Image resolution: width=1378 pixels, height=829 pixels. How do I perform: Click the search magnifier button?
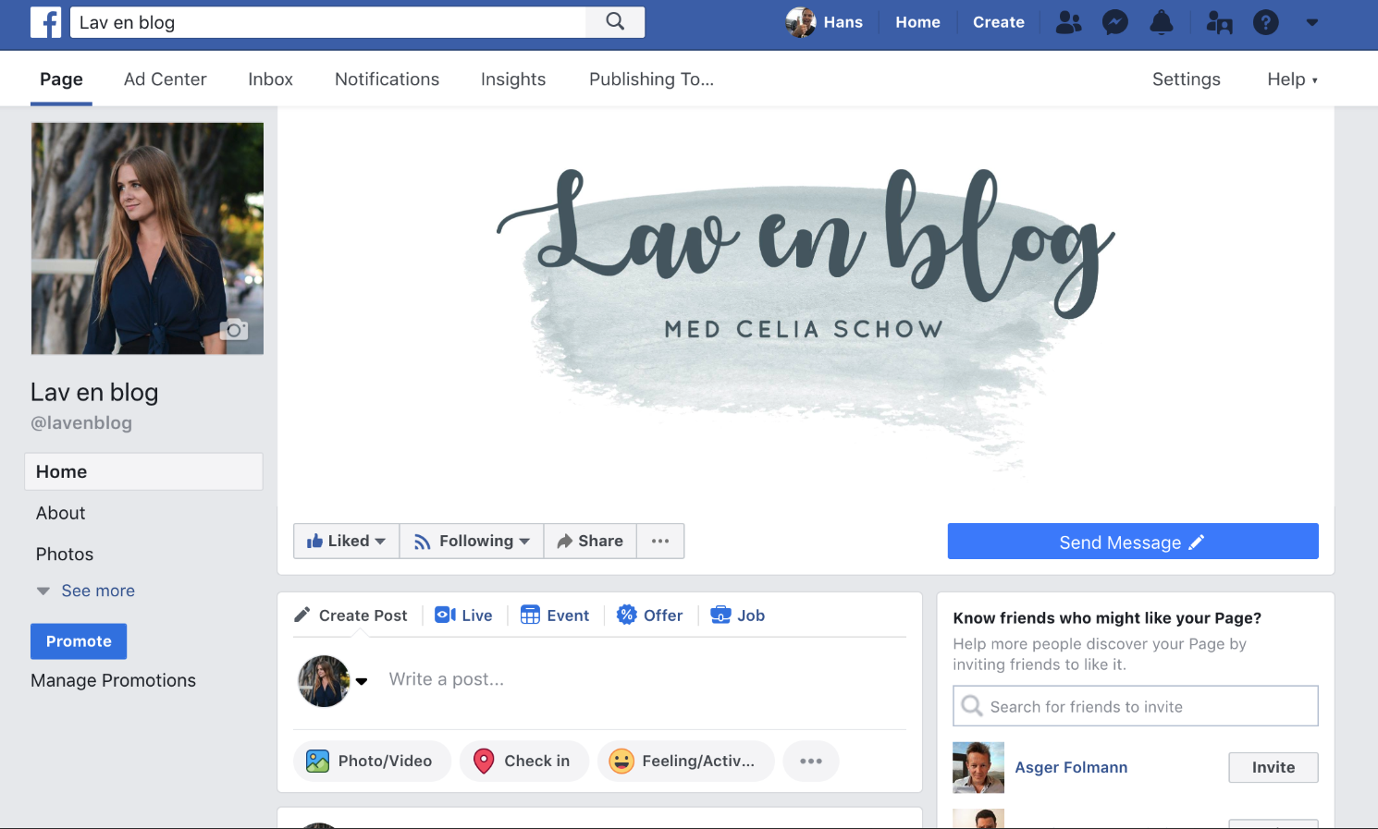tap(615, 22)
